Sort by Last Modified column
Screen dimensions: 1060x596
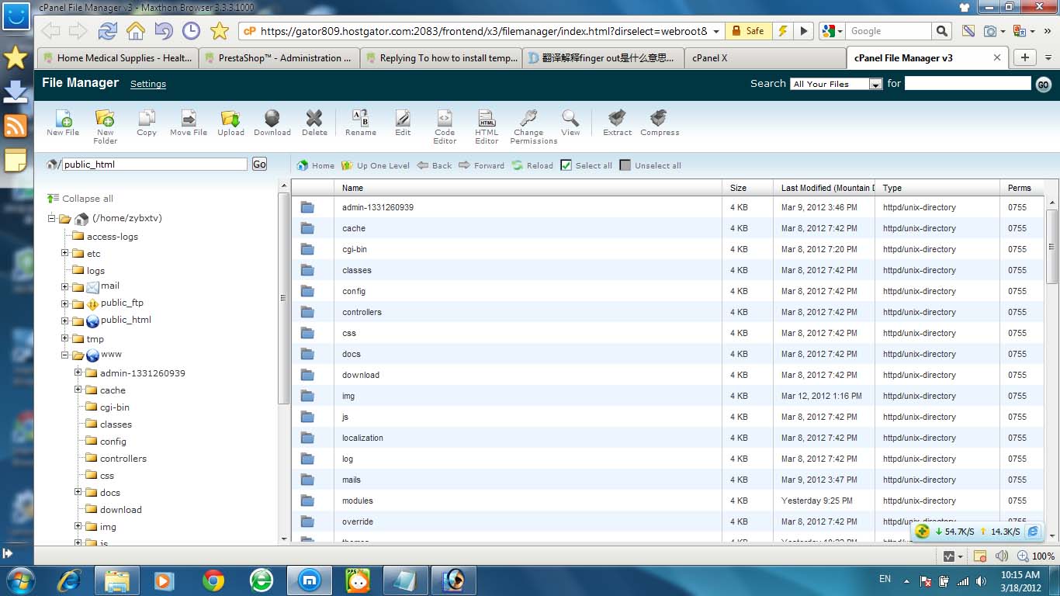(x=824, y=188)
